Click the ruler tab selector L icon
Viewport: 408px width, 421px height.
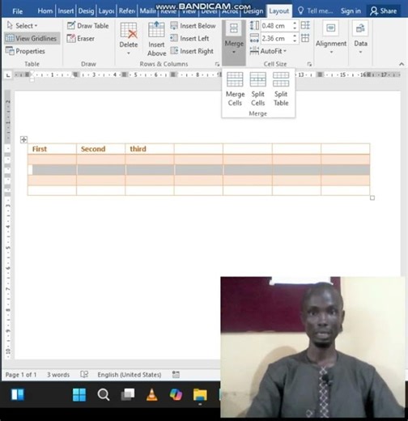(8, 75)
